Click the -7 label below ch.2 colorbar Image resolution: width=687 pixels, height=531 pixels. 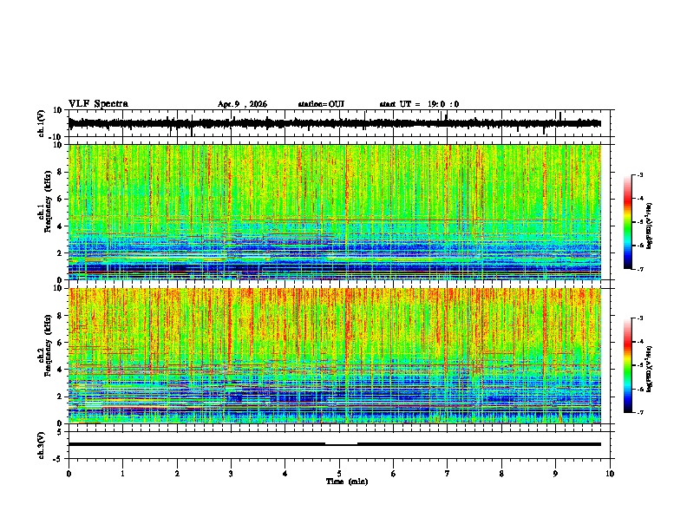pyautogui.click(x=639, y=412)
